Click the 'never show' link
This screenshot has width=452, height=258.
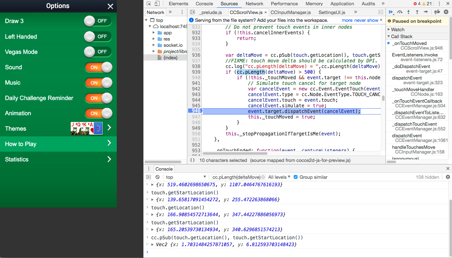[x=366, y=20]
